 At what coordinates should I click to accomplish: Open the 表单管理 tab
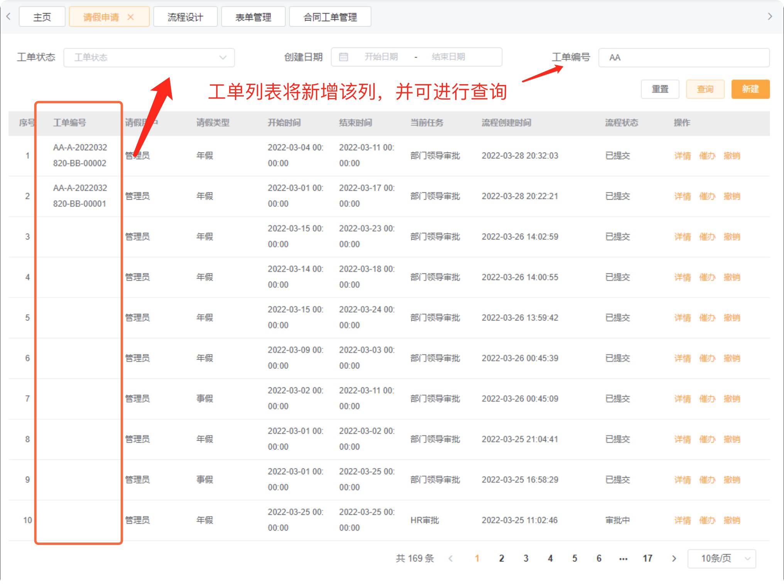click(253, 17)
